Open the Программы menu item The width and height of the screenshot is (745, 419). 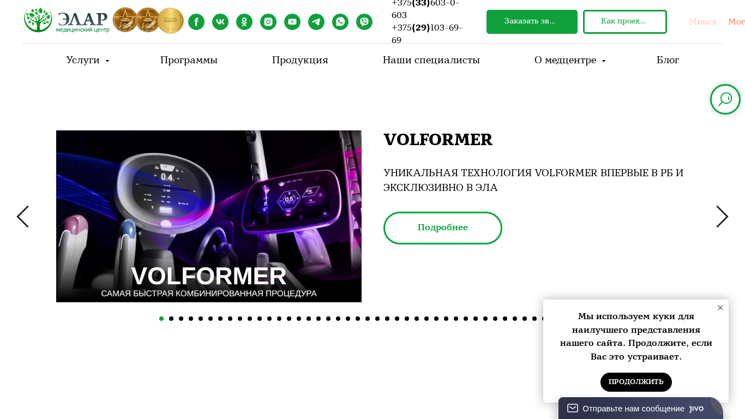(189, 60)
